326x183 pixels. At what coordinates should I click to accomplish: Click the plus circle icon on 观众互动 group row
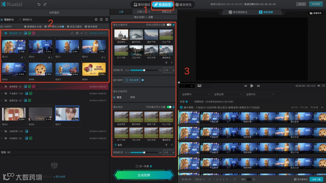pyautogui.click(x=77, y=33)
